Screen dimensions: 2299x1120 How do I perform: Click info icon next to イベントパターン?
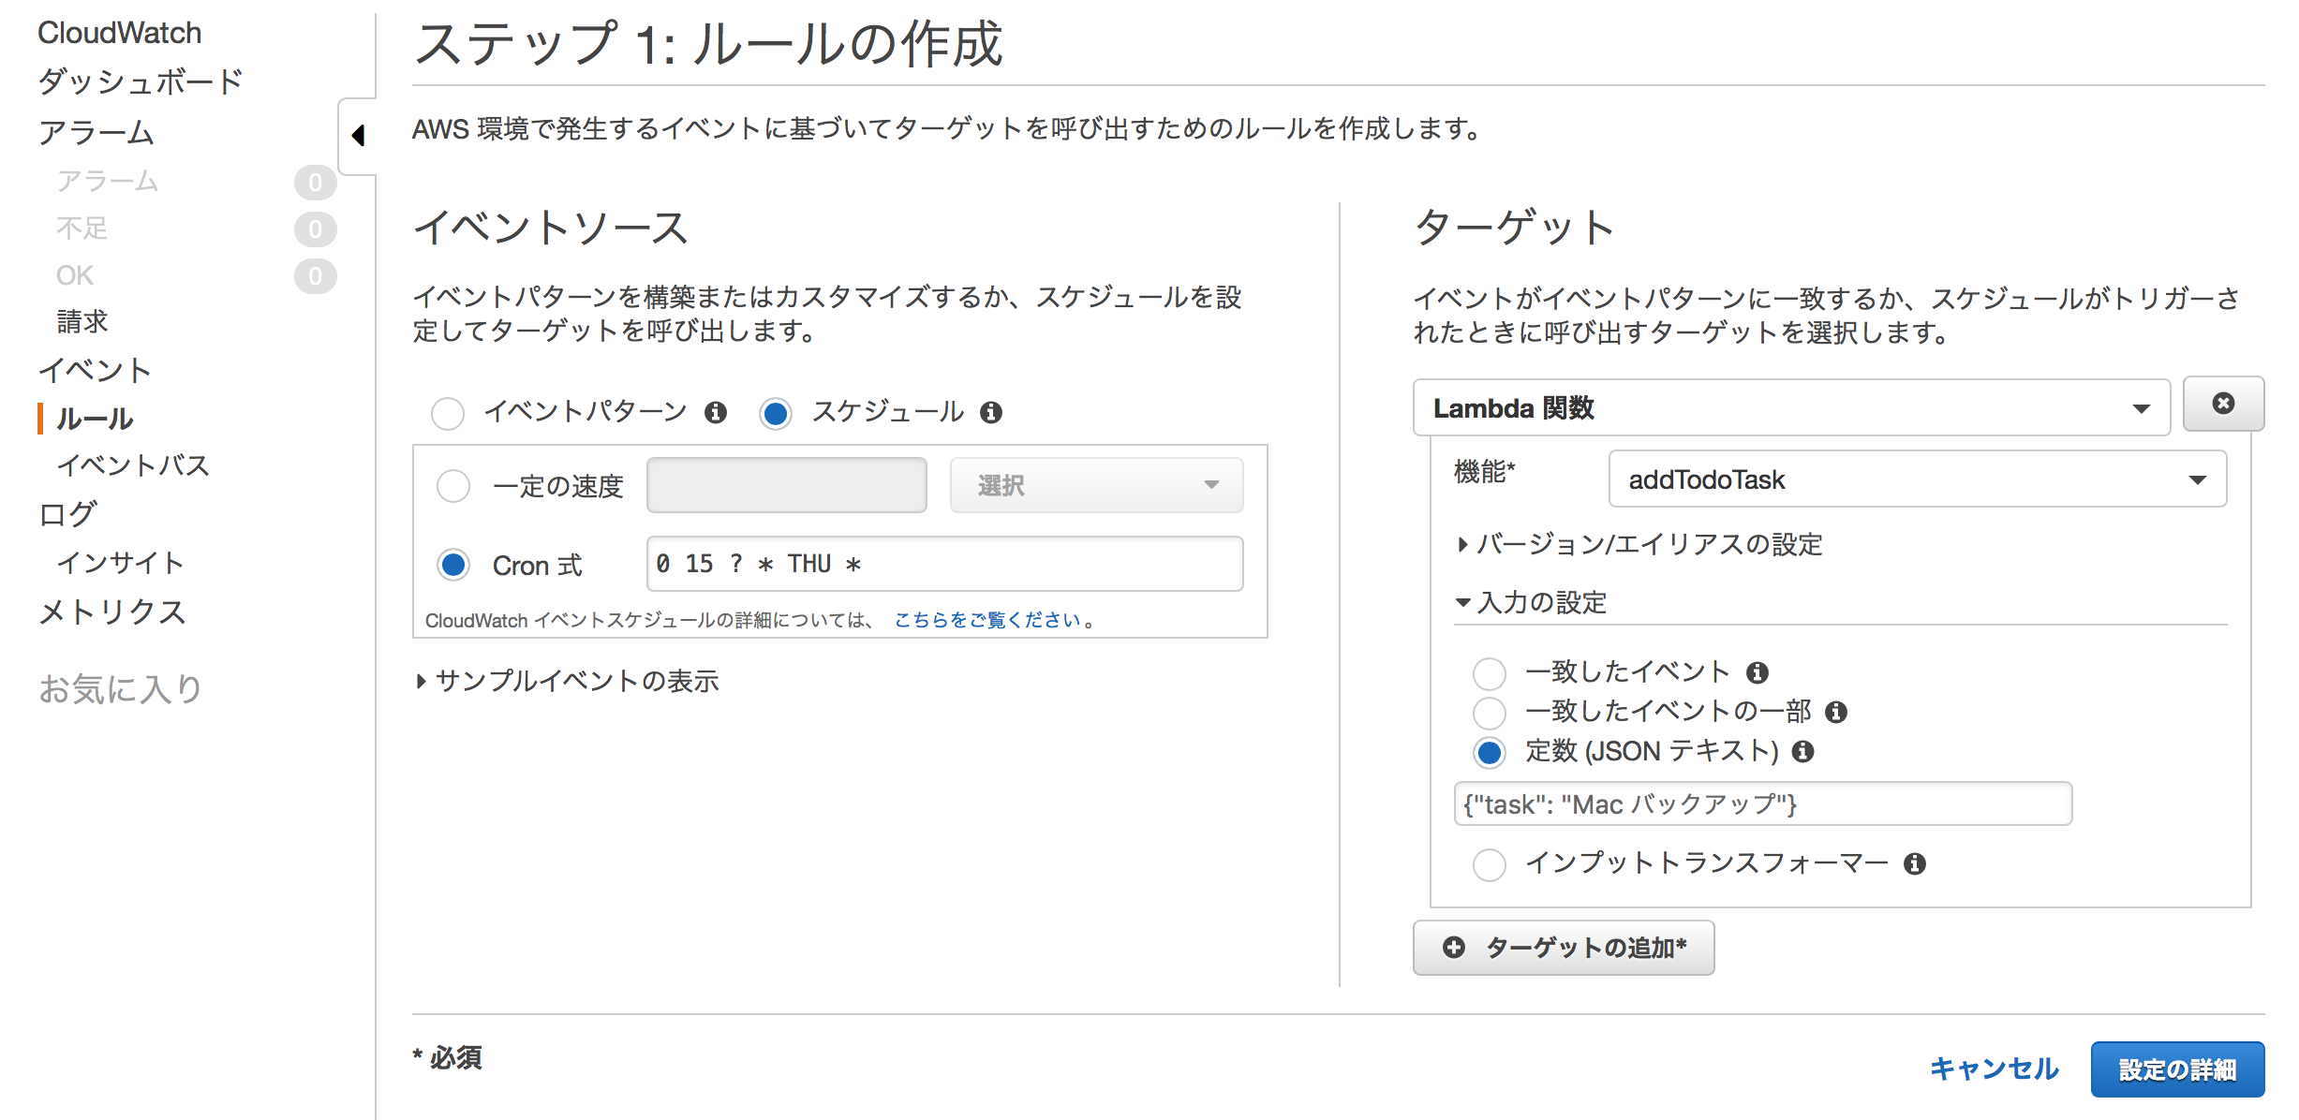coord(716,413)
